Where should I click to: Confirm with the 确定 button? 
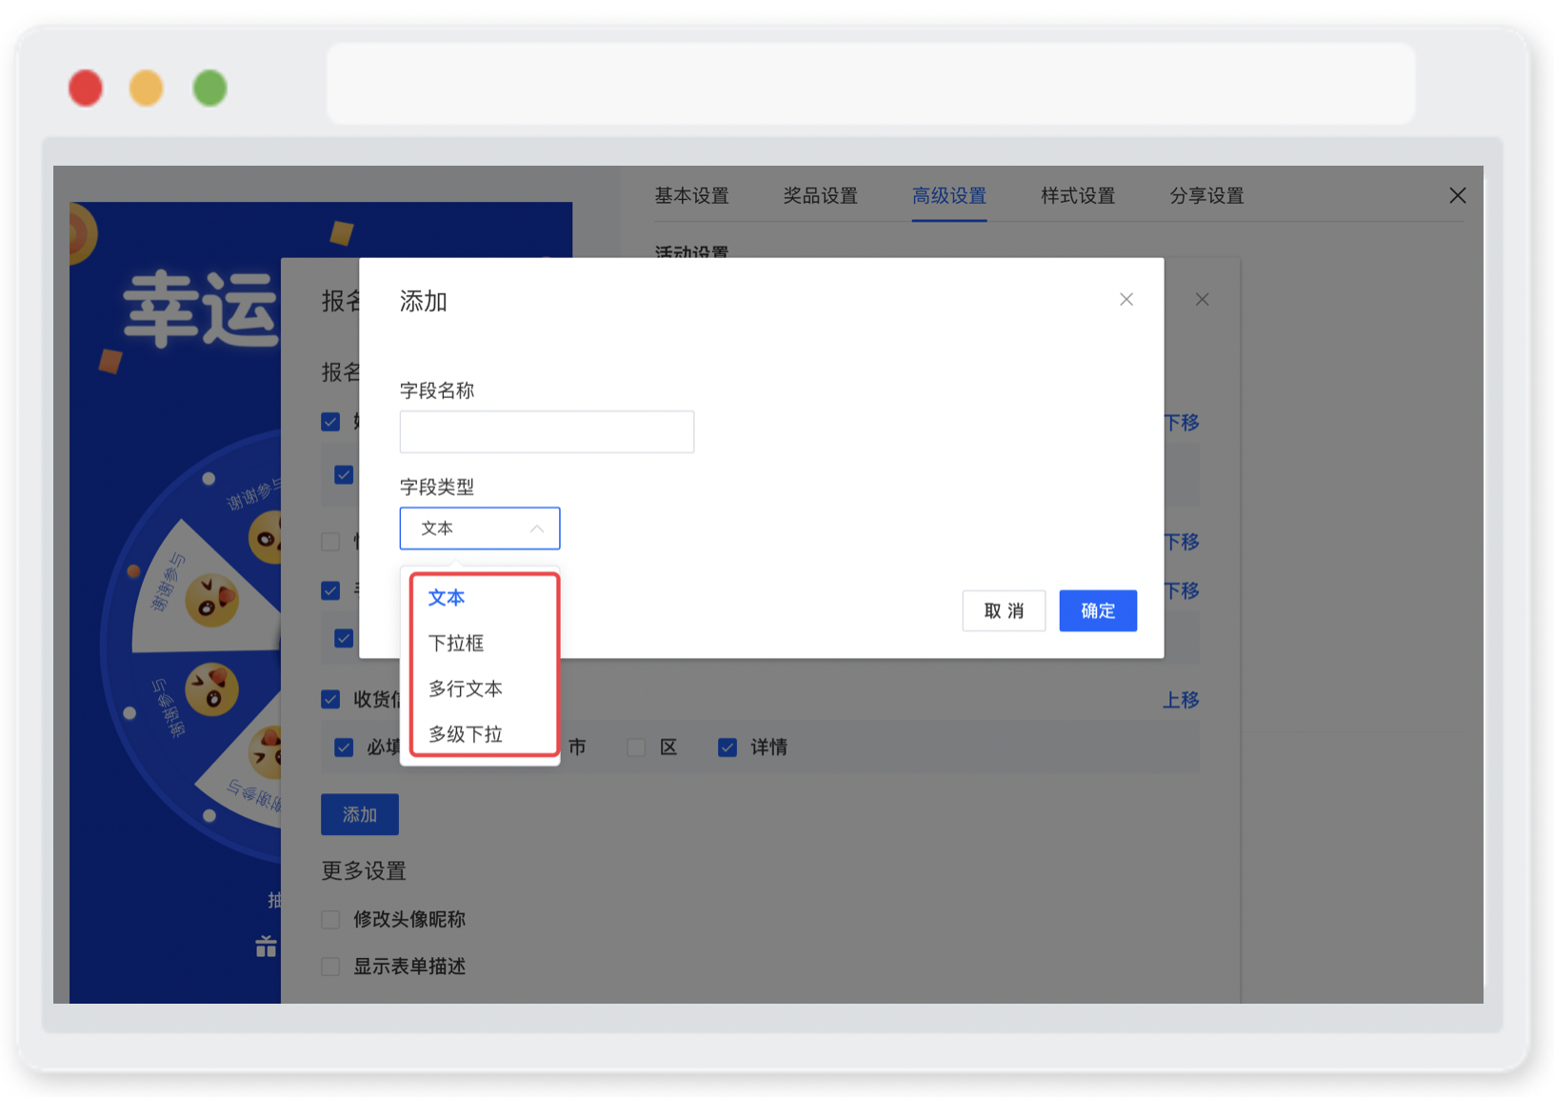coord(1098,610)
